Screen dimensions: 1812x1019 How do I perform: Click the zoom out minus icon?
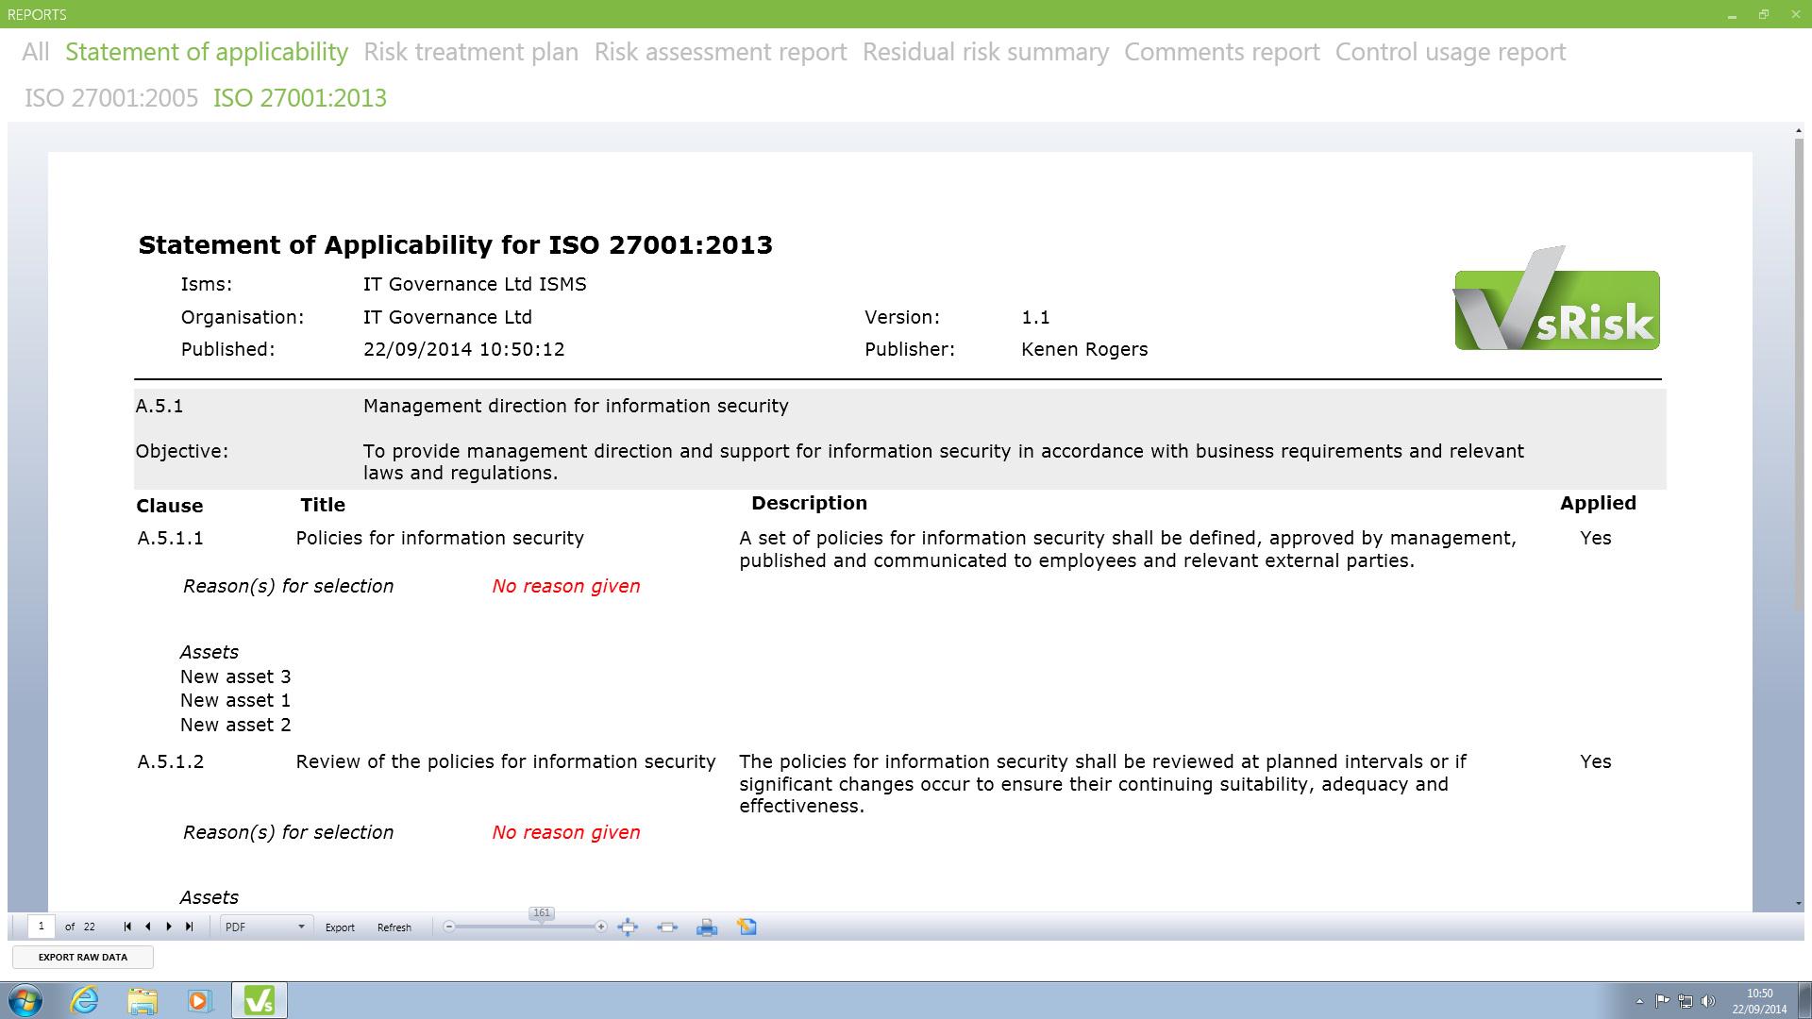[449, 927]
